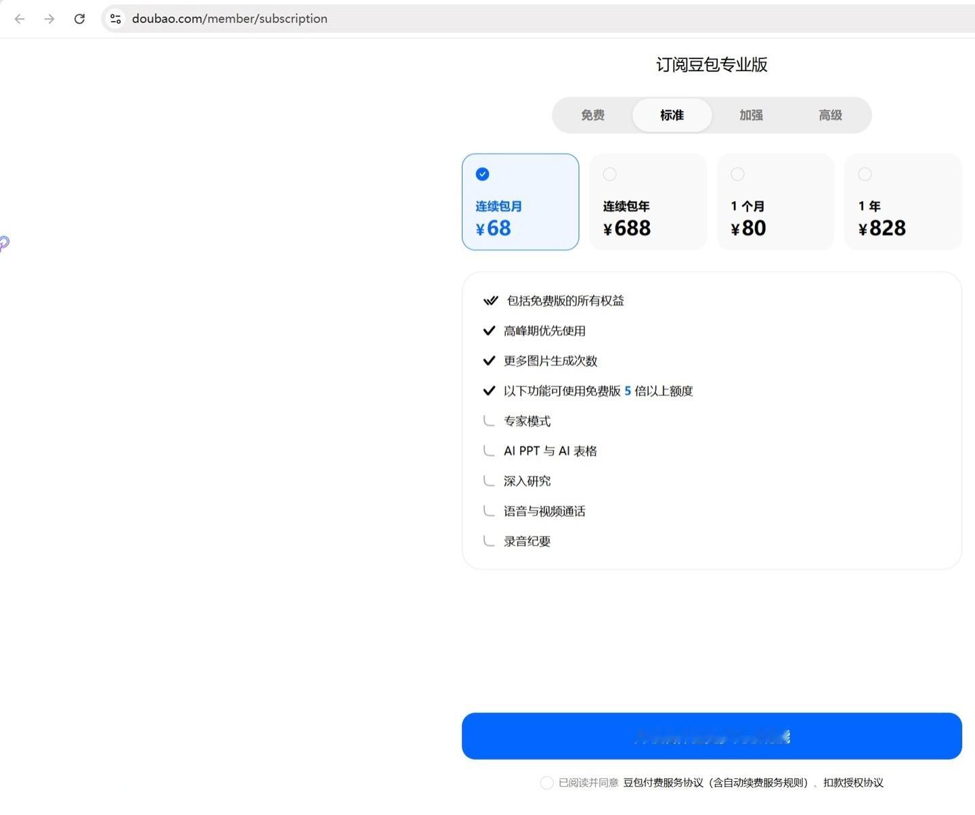This screenshot has height=815, width=975.
Task: Click the 包括免费版的所有权益 text
Action: [565, 301]
